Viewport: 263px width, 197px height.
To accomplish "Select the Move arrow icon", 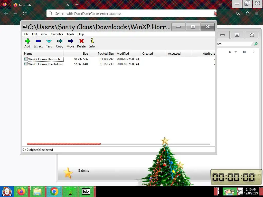I will click(x=71, y=41).
